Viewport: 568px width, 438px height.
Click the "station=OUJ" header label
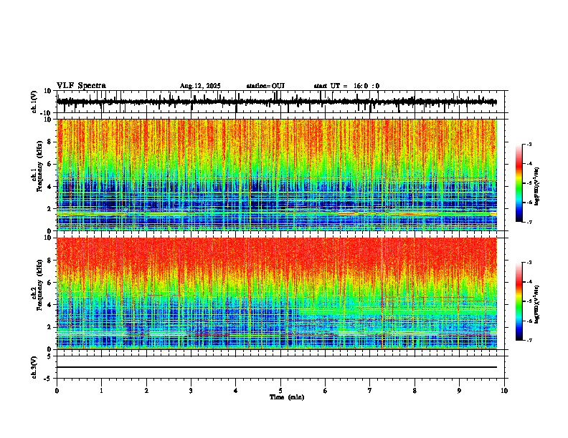click(265, 86)
